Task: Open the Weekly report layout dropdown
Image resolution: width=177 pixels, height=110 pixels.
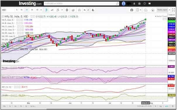Action: (x=163, y=10)
